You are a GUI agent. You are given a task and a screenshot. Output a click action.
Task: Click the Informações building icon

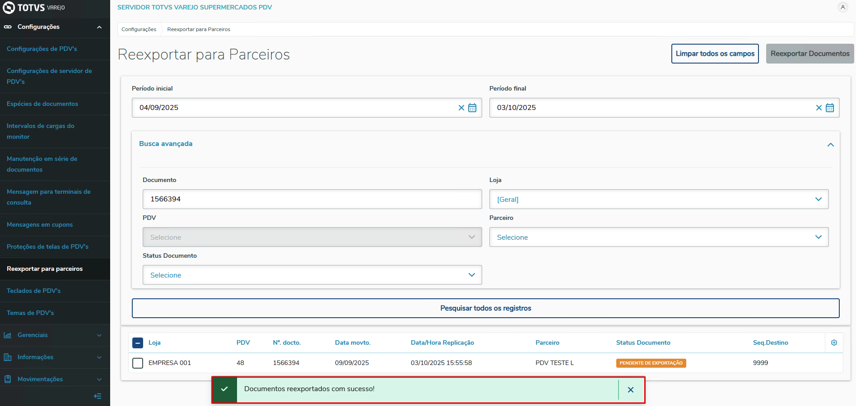point(8,357)
